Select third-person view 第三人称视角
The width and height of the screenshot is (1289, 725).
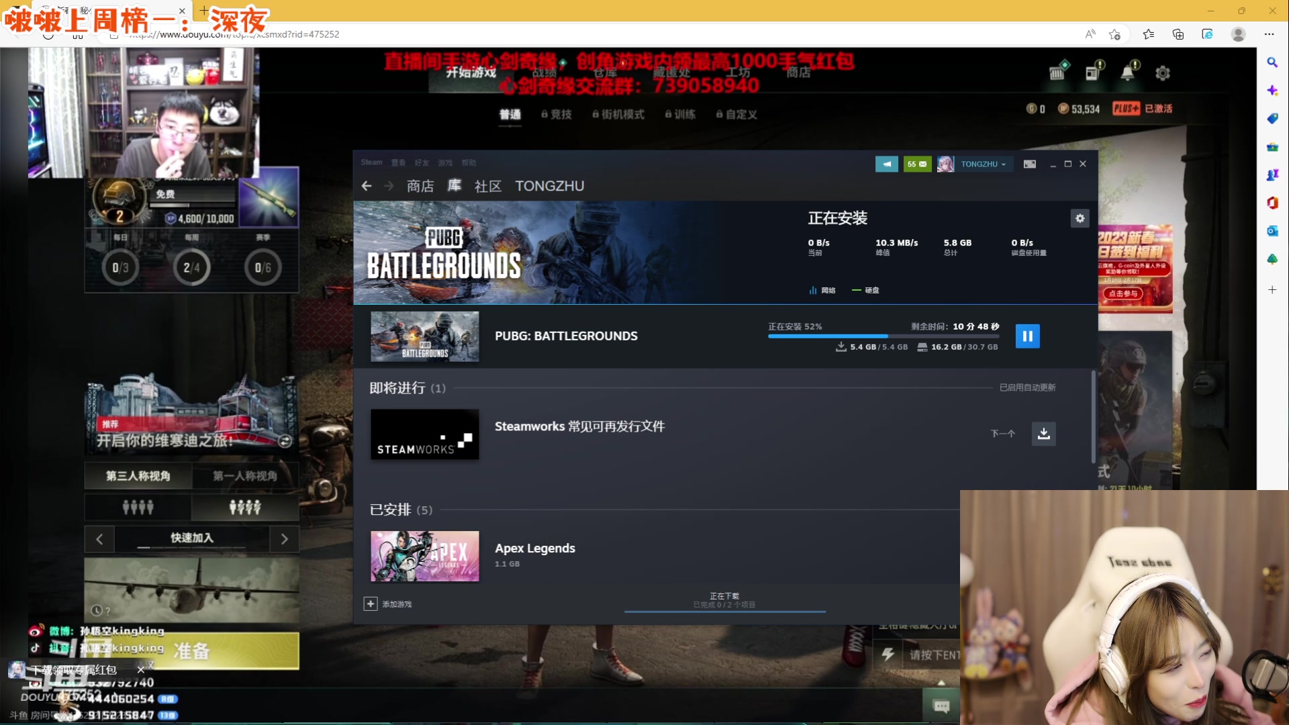(138, 476)
